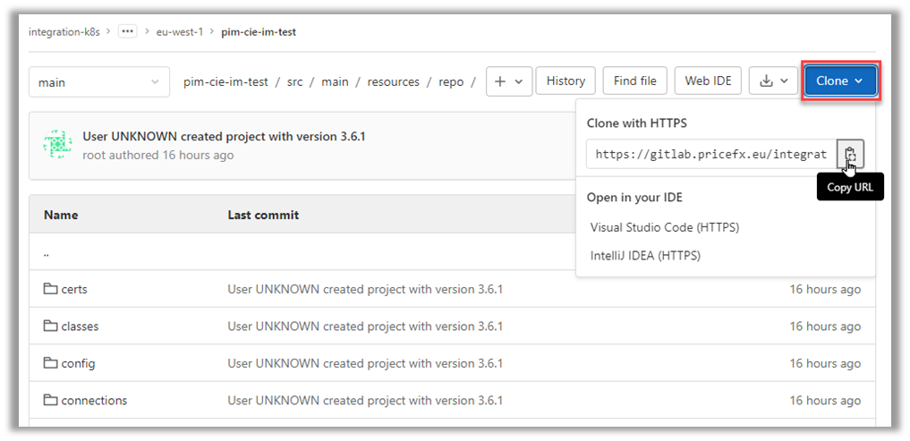Click the HTTPS clone URL field

[x=711, y=154]
